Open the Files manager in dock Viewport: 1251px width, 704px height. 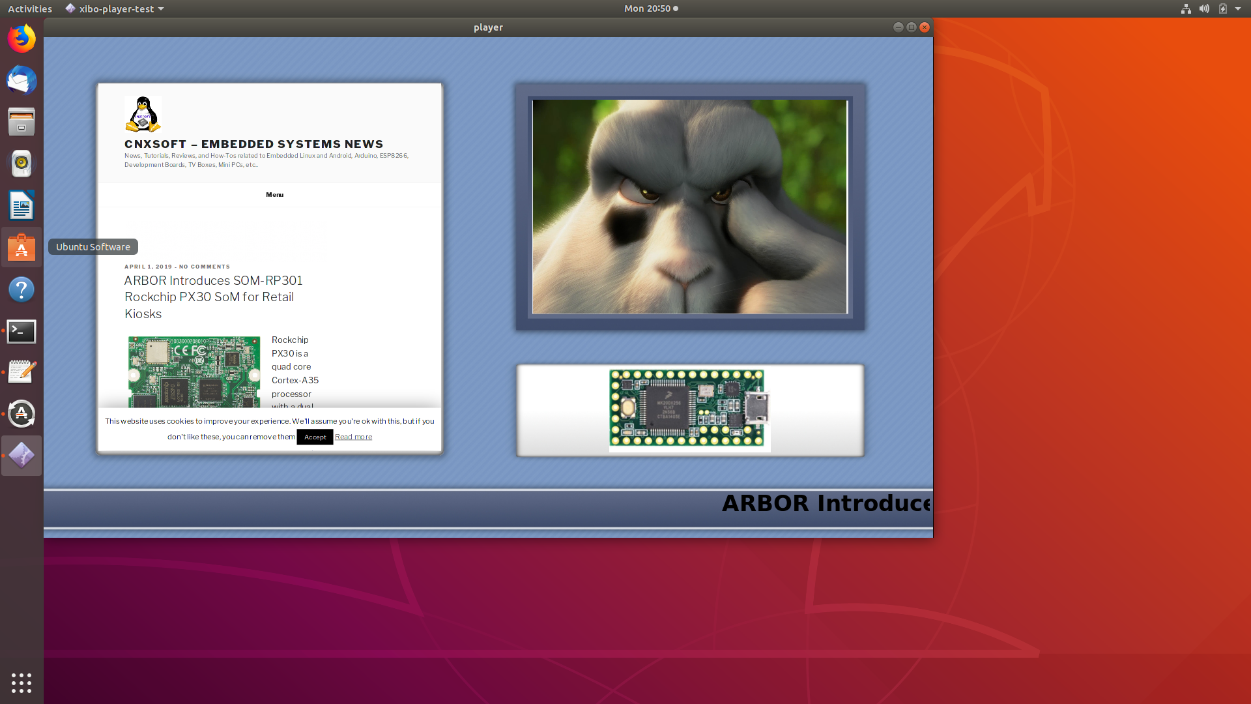click(x=22, y=122)
